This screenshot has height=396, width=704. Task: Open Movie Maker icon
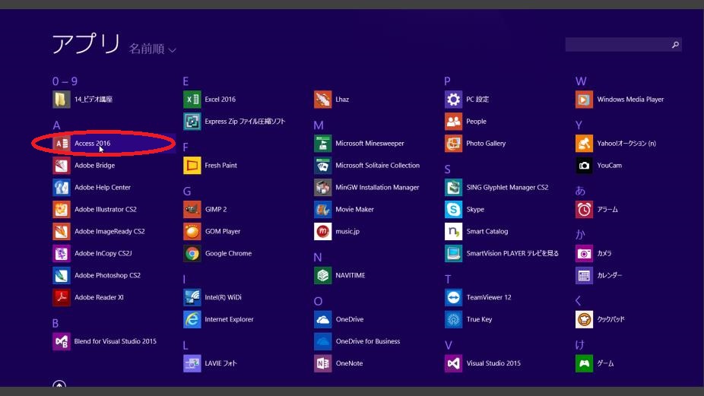click(323, 209)
